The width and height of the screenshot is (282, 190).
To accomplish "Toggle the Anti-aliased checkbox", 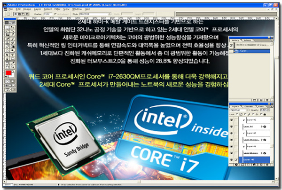I will [55, 14].
